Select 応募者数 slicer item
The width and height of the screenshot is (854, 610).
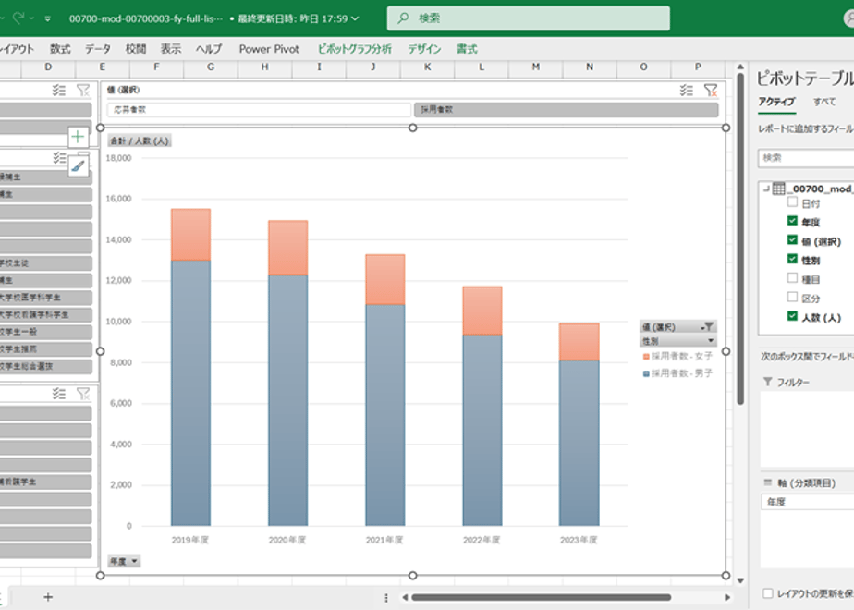click(x=259, y=109)
